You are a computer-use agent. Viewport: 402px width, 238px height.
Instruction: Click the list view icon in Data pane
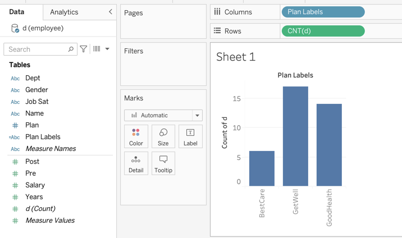pyautogui.click(x=97, y=49)
